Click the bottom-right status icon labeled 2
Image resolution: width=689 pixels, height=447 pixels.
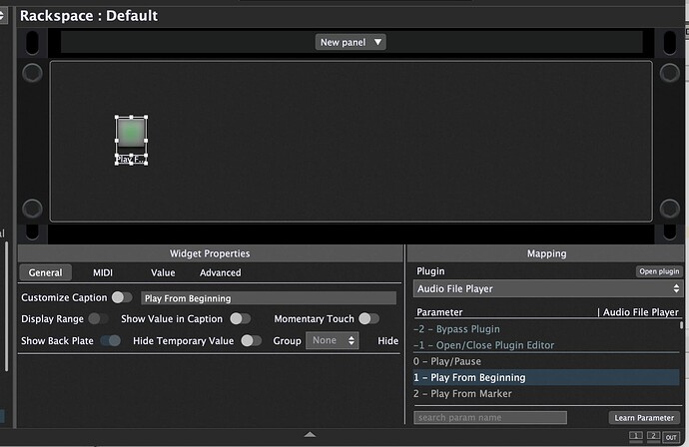(x=653, y=436)
